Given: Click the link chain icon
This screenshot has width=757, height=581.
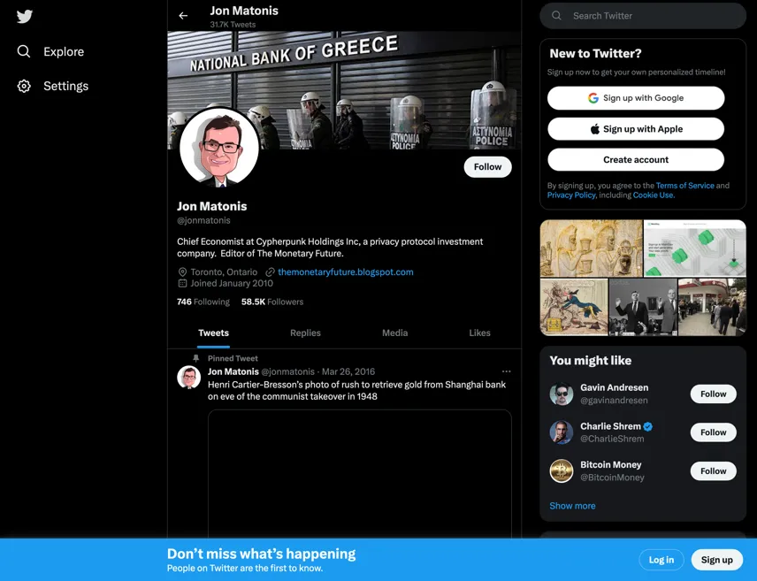Looking at the screenshot, I should tap(270, 272).
